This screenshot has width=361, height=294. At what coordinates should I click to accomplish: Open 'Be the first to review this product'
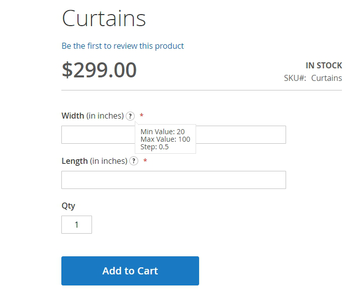pyautogui.click(x=123, y=46)
